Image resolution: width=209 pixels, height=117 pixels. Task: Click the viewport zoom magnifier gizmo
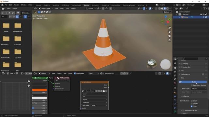169,28
